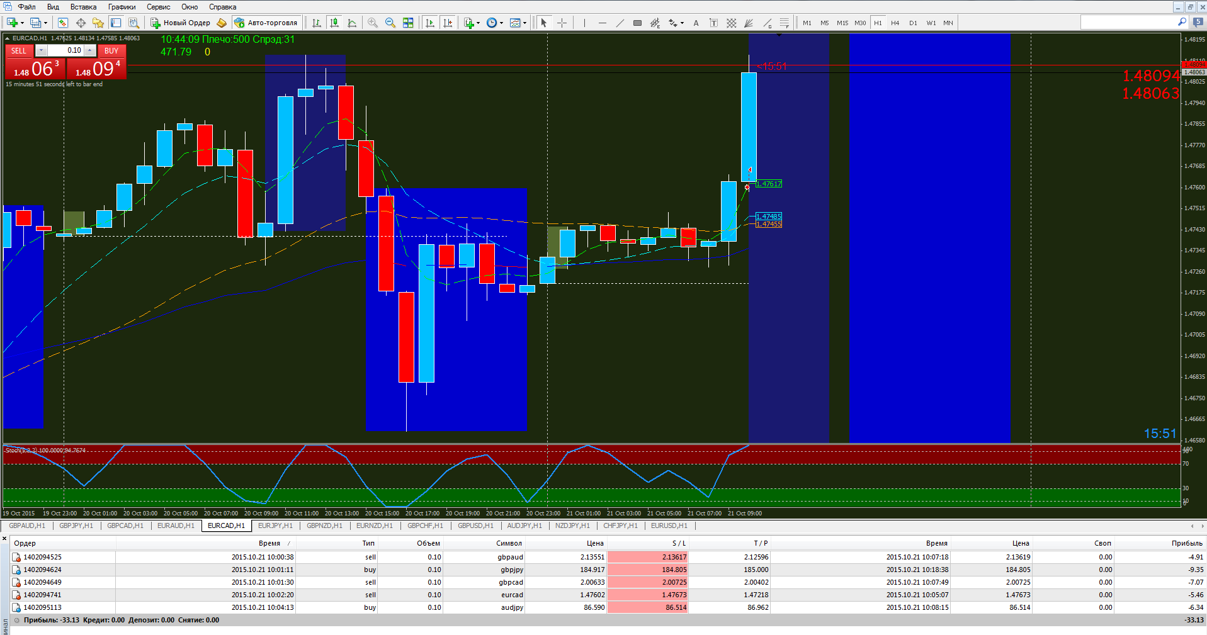
Task: Switch to GBPJPY,H1 chart tab
Action: click(76, 525)
